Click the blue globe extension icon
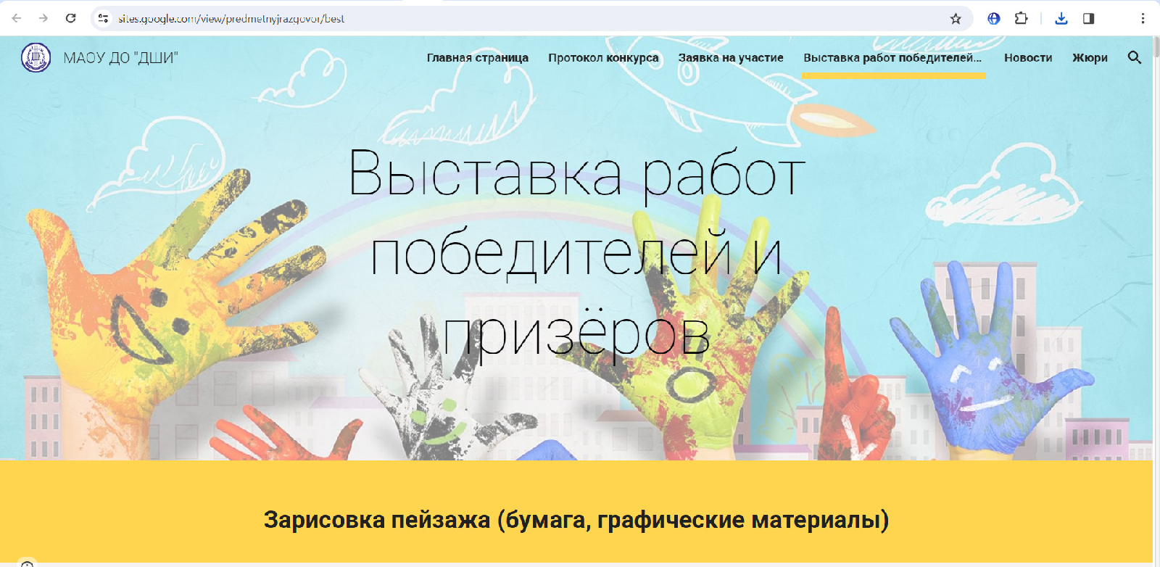 pyautogui.click(x=994, y=19)
